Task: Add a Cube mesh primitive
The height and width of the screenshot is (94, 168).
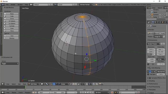Action: coord(11,16)
